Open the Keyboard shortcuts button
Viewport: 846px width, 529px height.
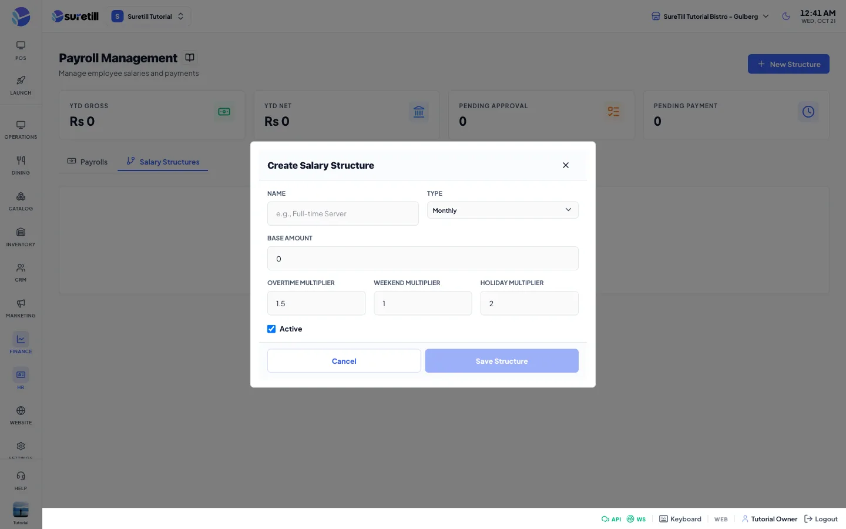680,519
